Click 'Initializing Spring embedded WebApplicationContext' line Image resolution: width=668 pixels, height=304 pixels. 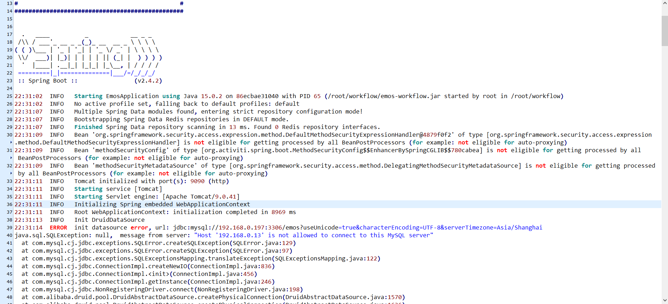pos(162,205)
